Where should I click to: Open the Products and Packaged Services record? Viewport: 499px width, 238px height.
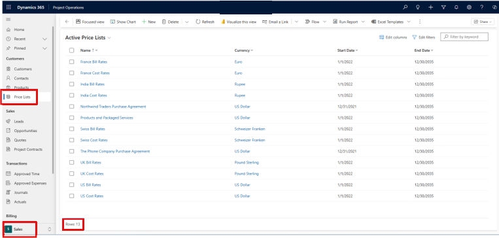(107, 118)
